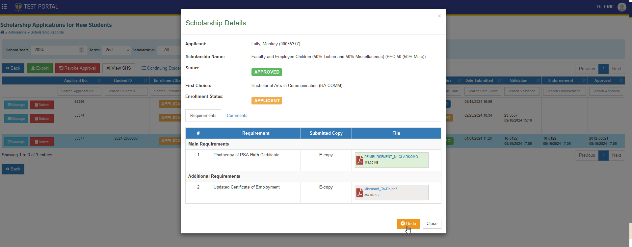632x247 pixels.
Task: Open the Term dropdown
Action: click(116, 50)
